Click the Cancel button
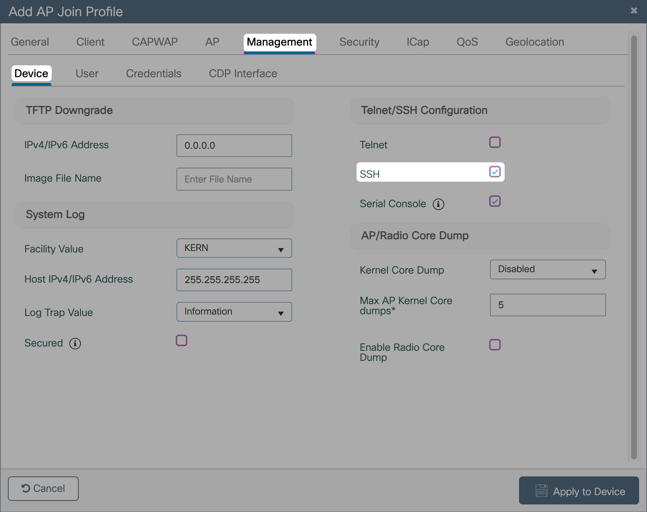The height and width of the screenshot is (512, 647). click(43, 488)
